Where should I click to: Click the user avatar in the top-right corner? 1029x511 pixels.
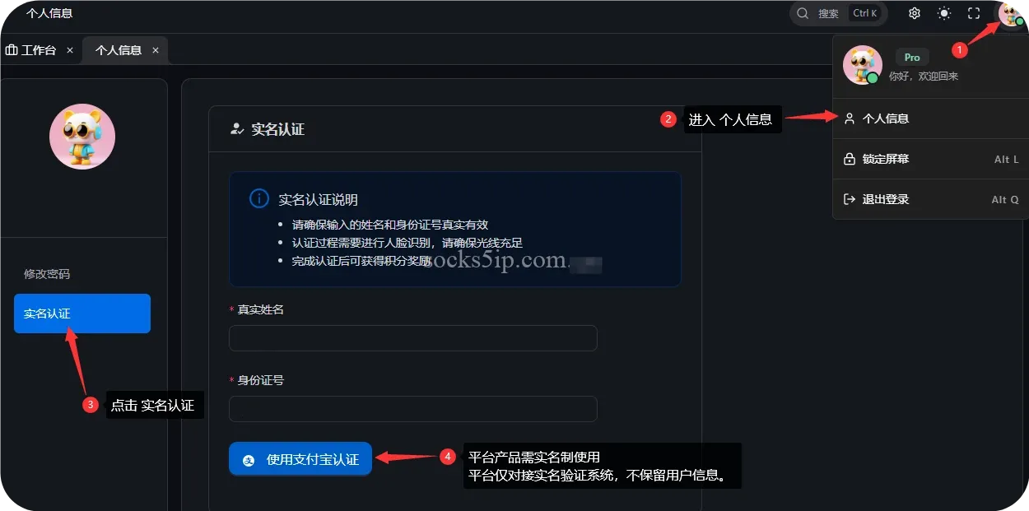pos(1011,13)
